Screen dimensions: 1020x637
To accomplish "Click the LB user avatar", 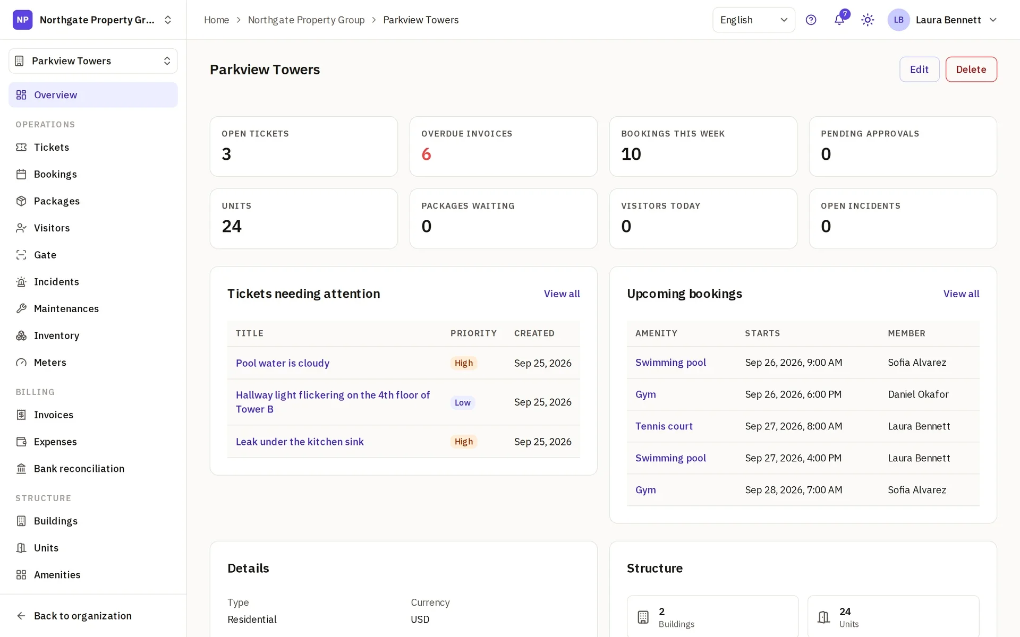I will 898,20.
